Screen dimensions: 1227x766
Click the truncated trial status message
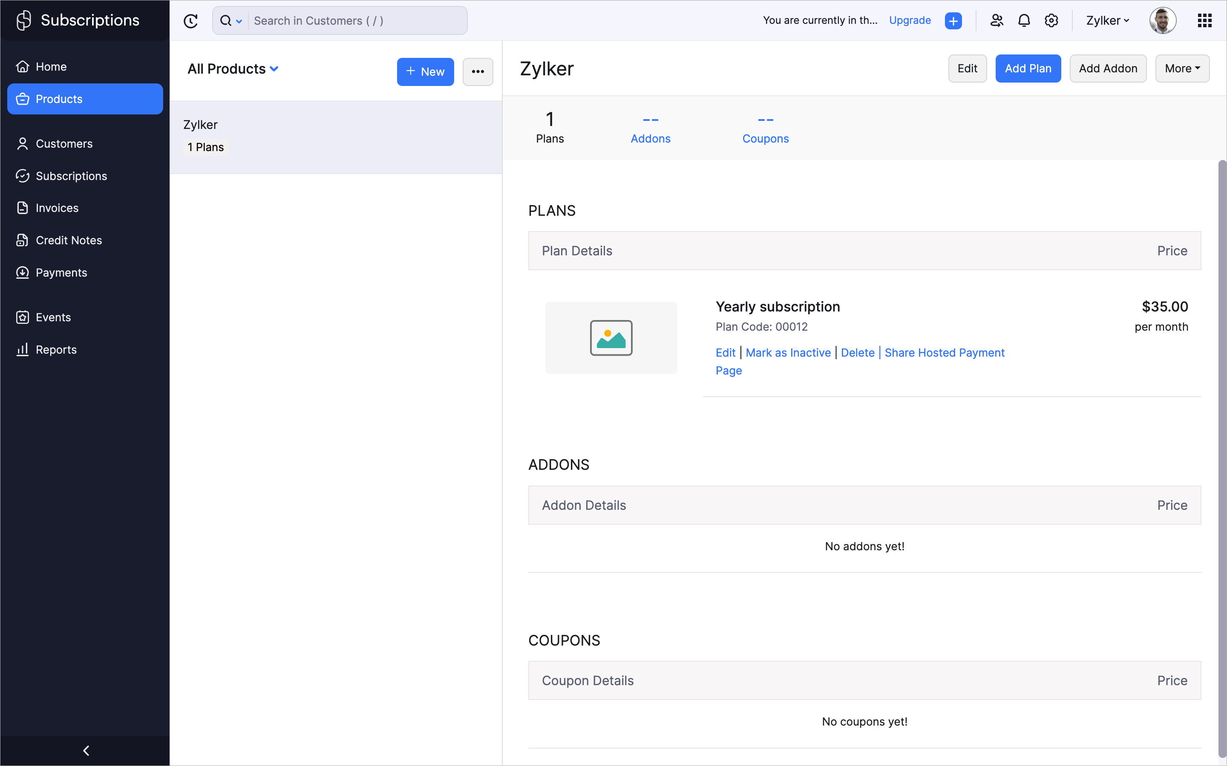click(820, 20)
